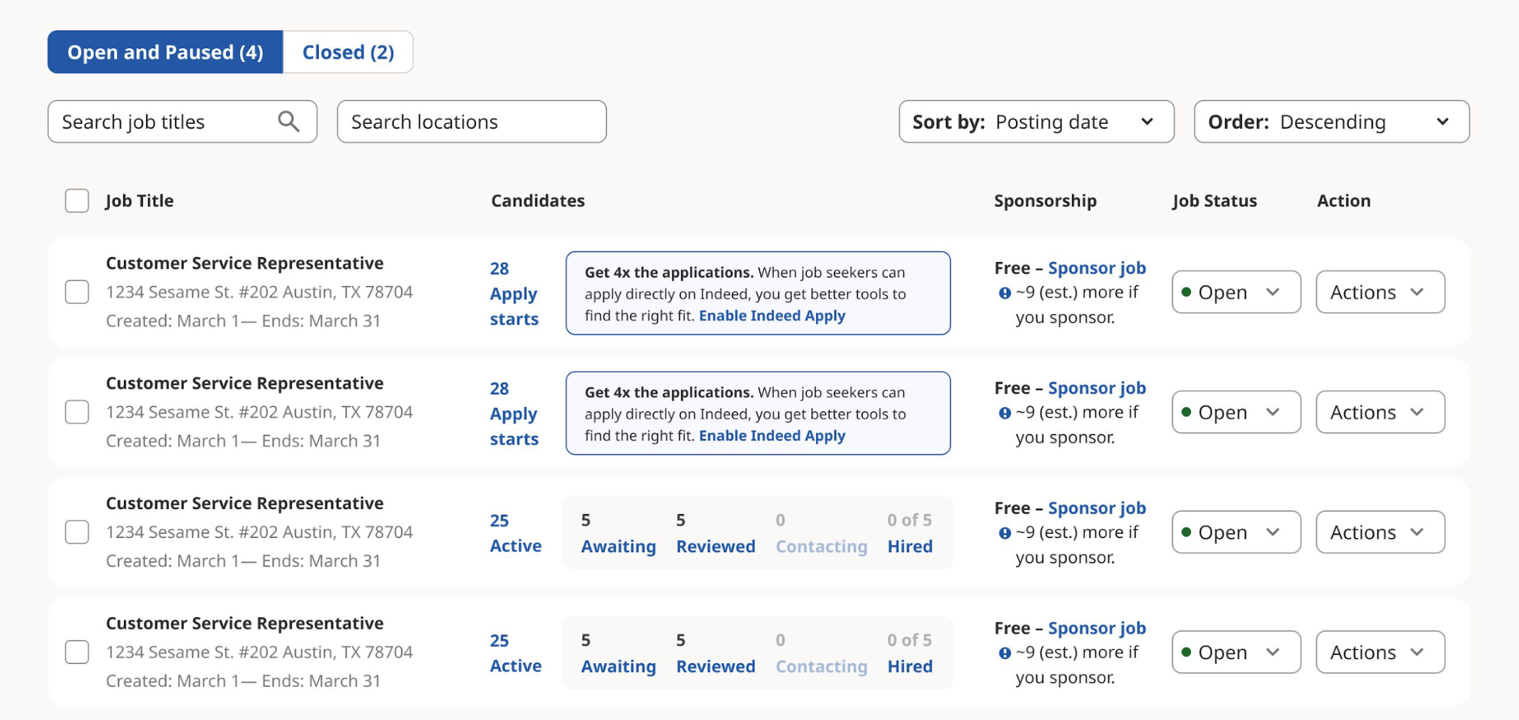
Task: Click the info icon in the third row sponsorship area
Action: coord(1005,532)
